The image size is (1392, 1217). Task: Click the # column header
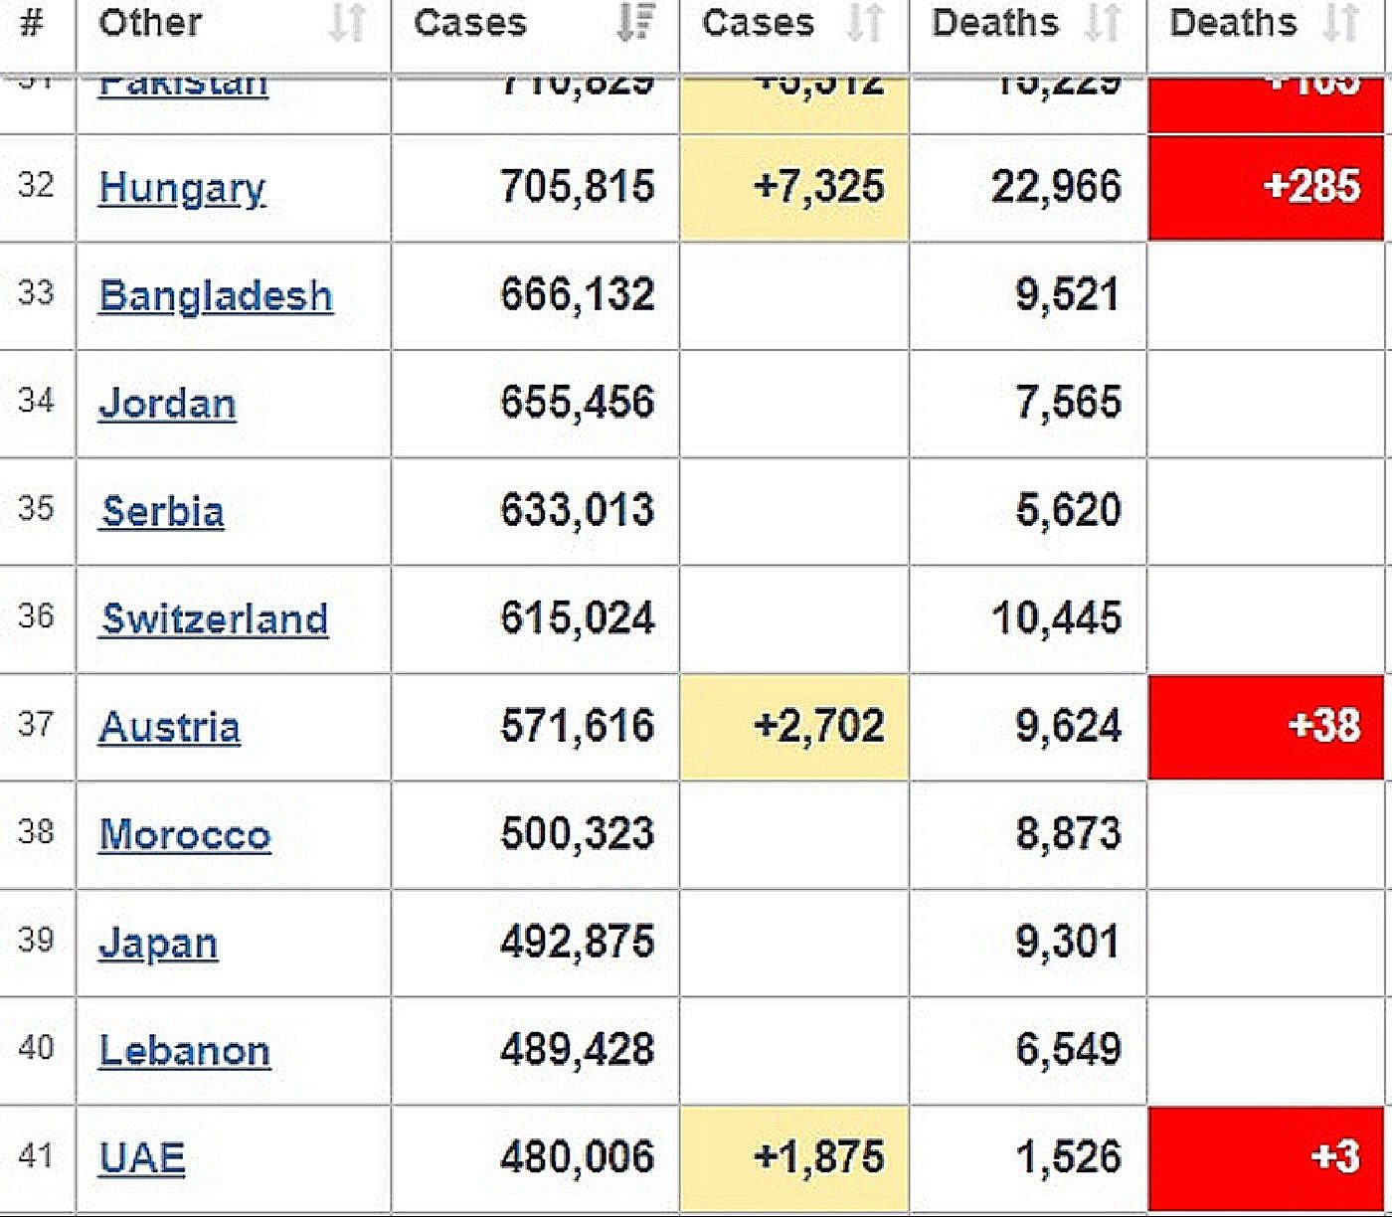(x=32, y=22)
